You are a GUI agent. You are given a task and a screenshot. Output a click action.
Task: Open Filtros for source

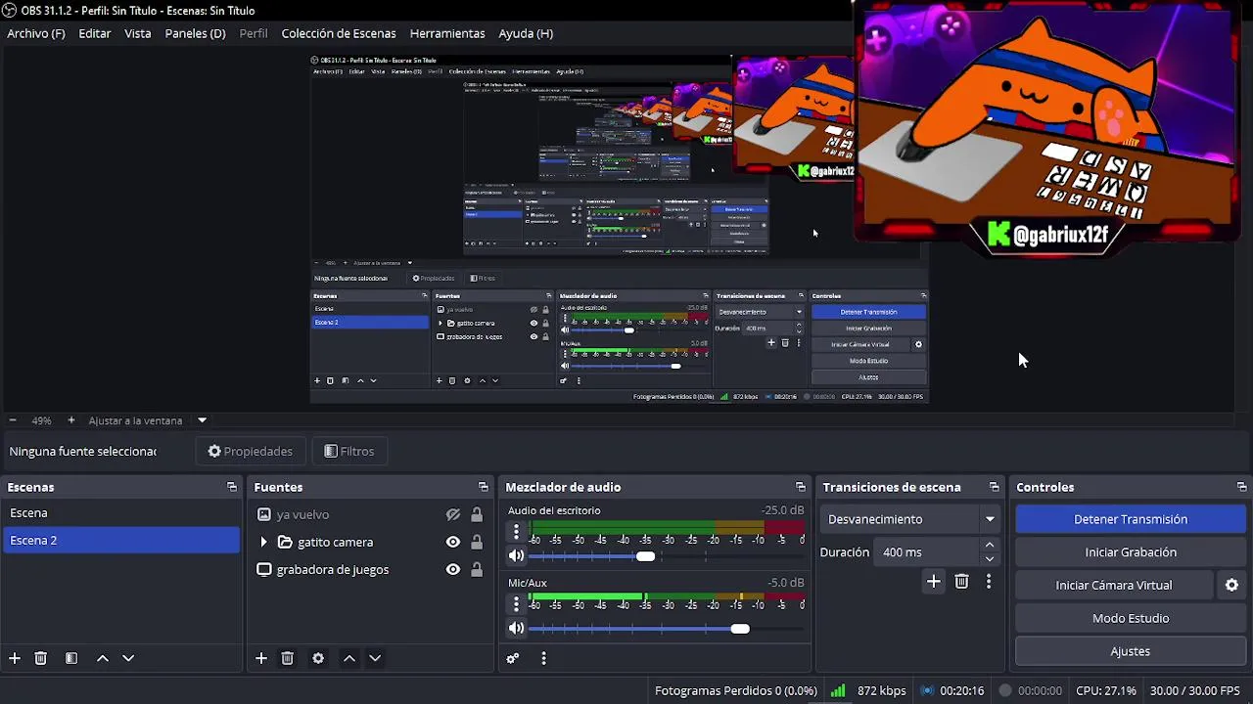(x=348, y=451)
